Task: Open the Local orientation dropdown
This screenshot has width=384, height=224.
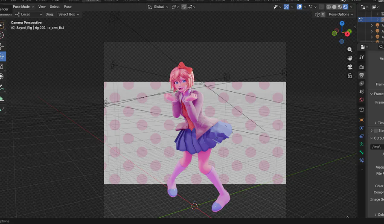Action: [x=29, y=15]
